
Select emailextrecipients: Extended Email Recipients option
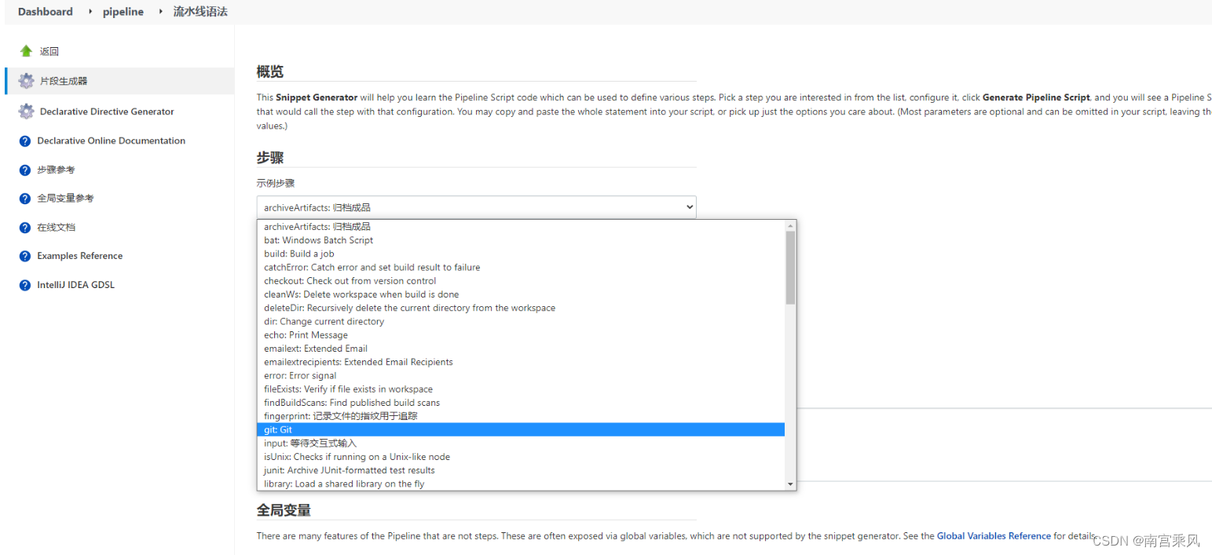click(521, 362)
